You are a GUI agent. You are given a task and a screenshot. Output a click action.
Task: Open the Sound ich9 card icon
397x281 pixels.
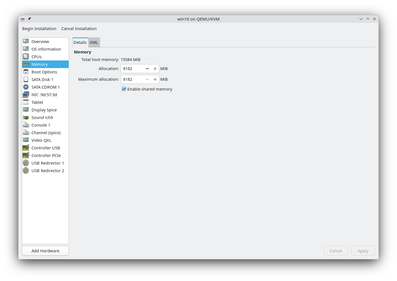coord(26,117)
